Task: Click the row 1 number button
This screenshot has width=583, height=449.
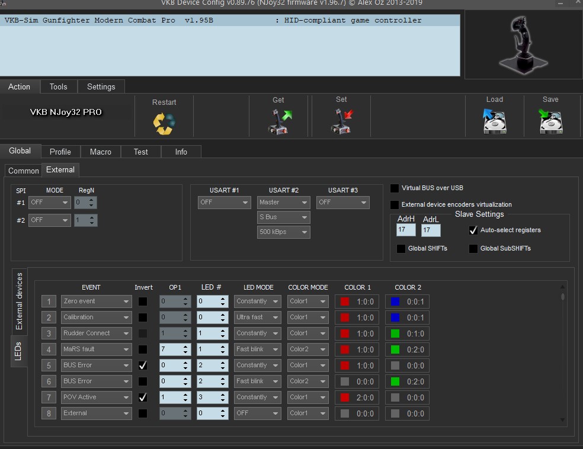Action: tap(49, 302)
